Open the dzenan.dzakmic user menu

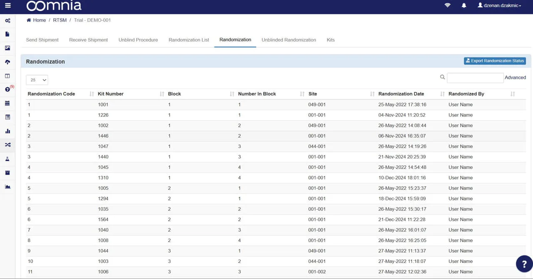[500, 5]
